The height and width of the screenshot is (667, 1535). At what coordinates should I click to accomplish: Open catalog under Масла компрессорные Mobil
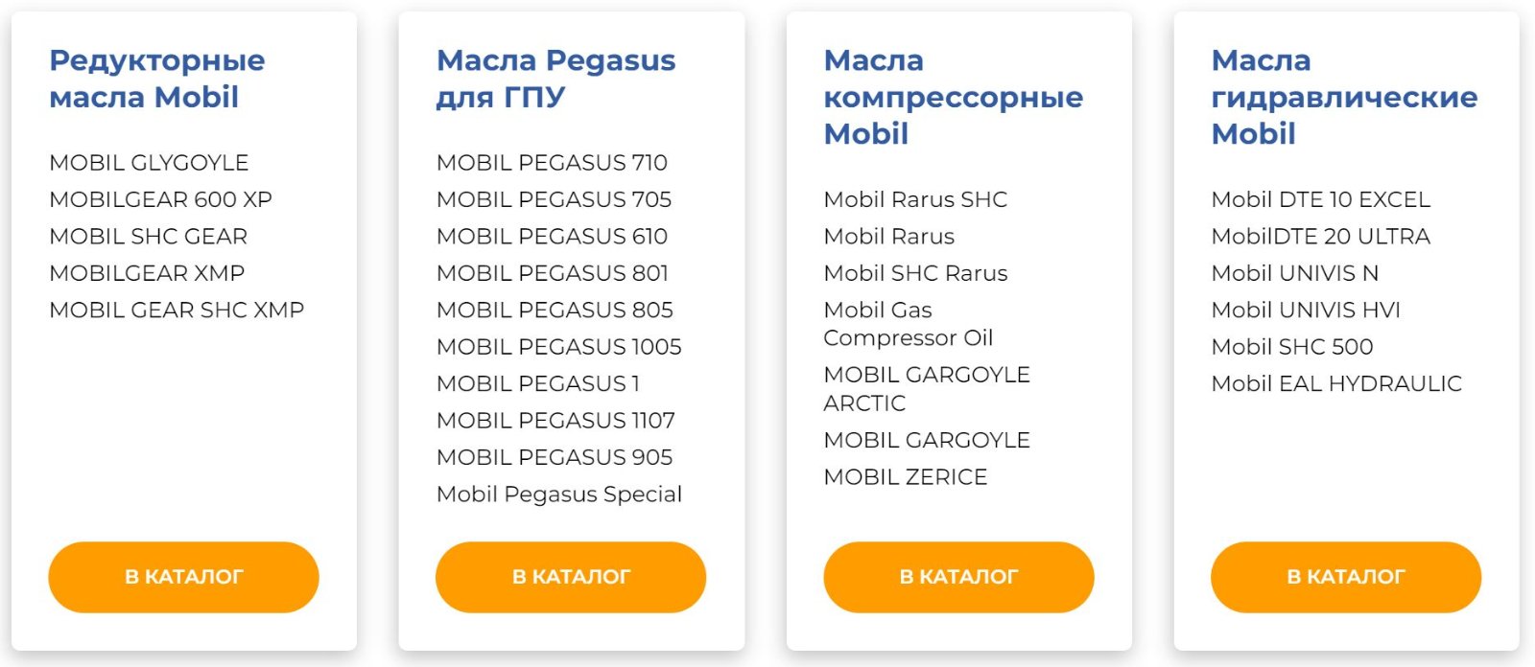tap(958, 577)
